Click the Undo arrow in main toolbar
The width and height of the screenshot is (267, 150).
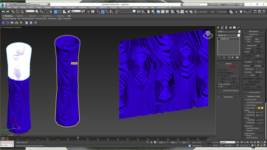(x=3, y=12)
